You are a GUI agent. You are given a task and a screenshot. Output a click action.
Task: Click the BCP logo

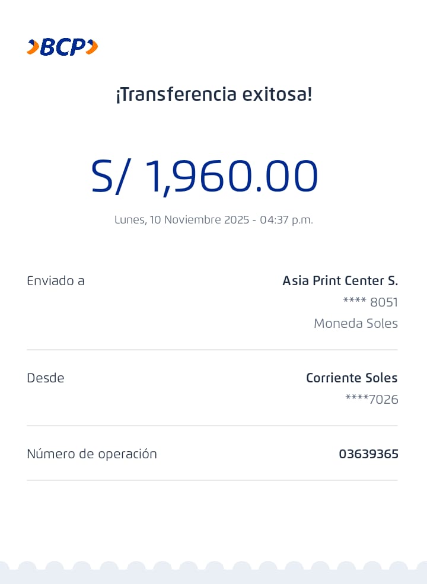point(62,47)
